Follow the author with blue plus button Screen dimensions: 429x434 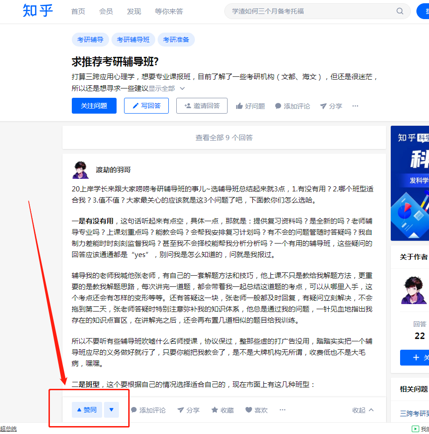pyautogui.click(x=415, y=358)
